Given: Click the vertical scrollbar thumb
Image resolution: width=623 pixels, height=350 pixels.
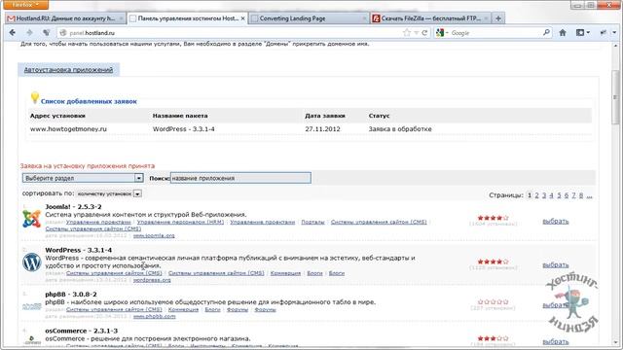Looking at the screenshot, I should [x=615, y=97].
